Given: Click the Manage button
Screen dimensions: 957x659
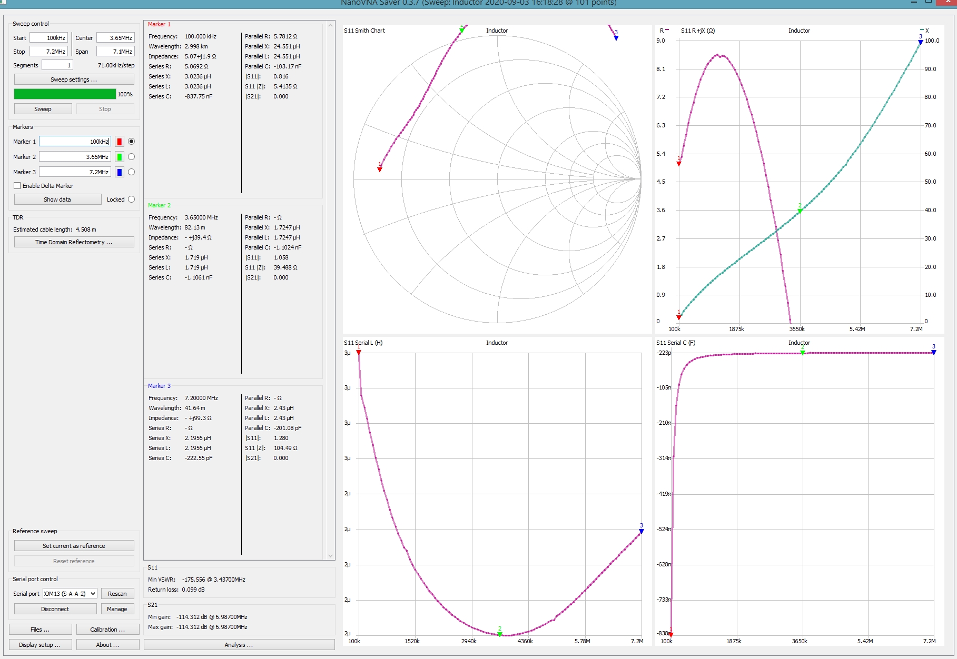Looking at the screenshot, I should click(117, 609).
